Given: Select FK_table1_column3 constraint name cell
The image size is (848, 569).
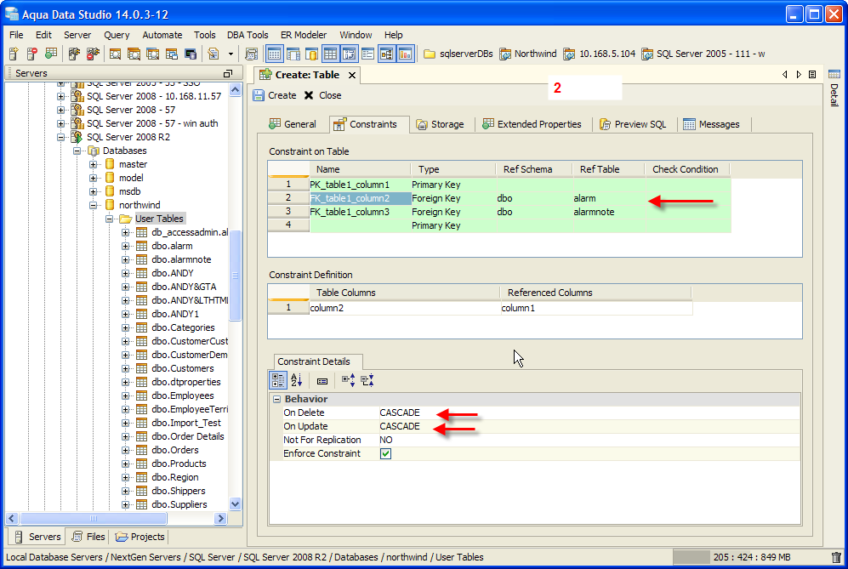Looking at the screenshot, I should point(360,212).
